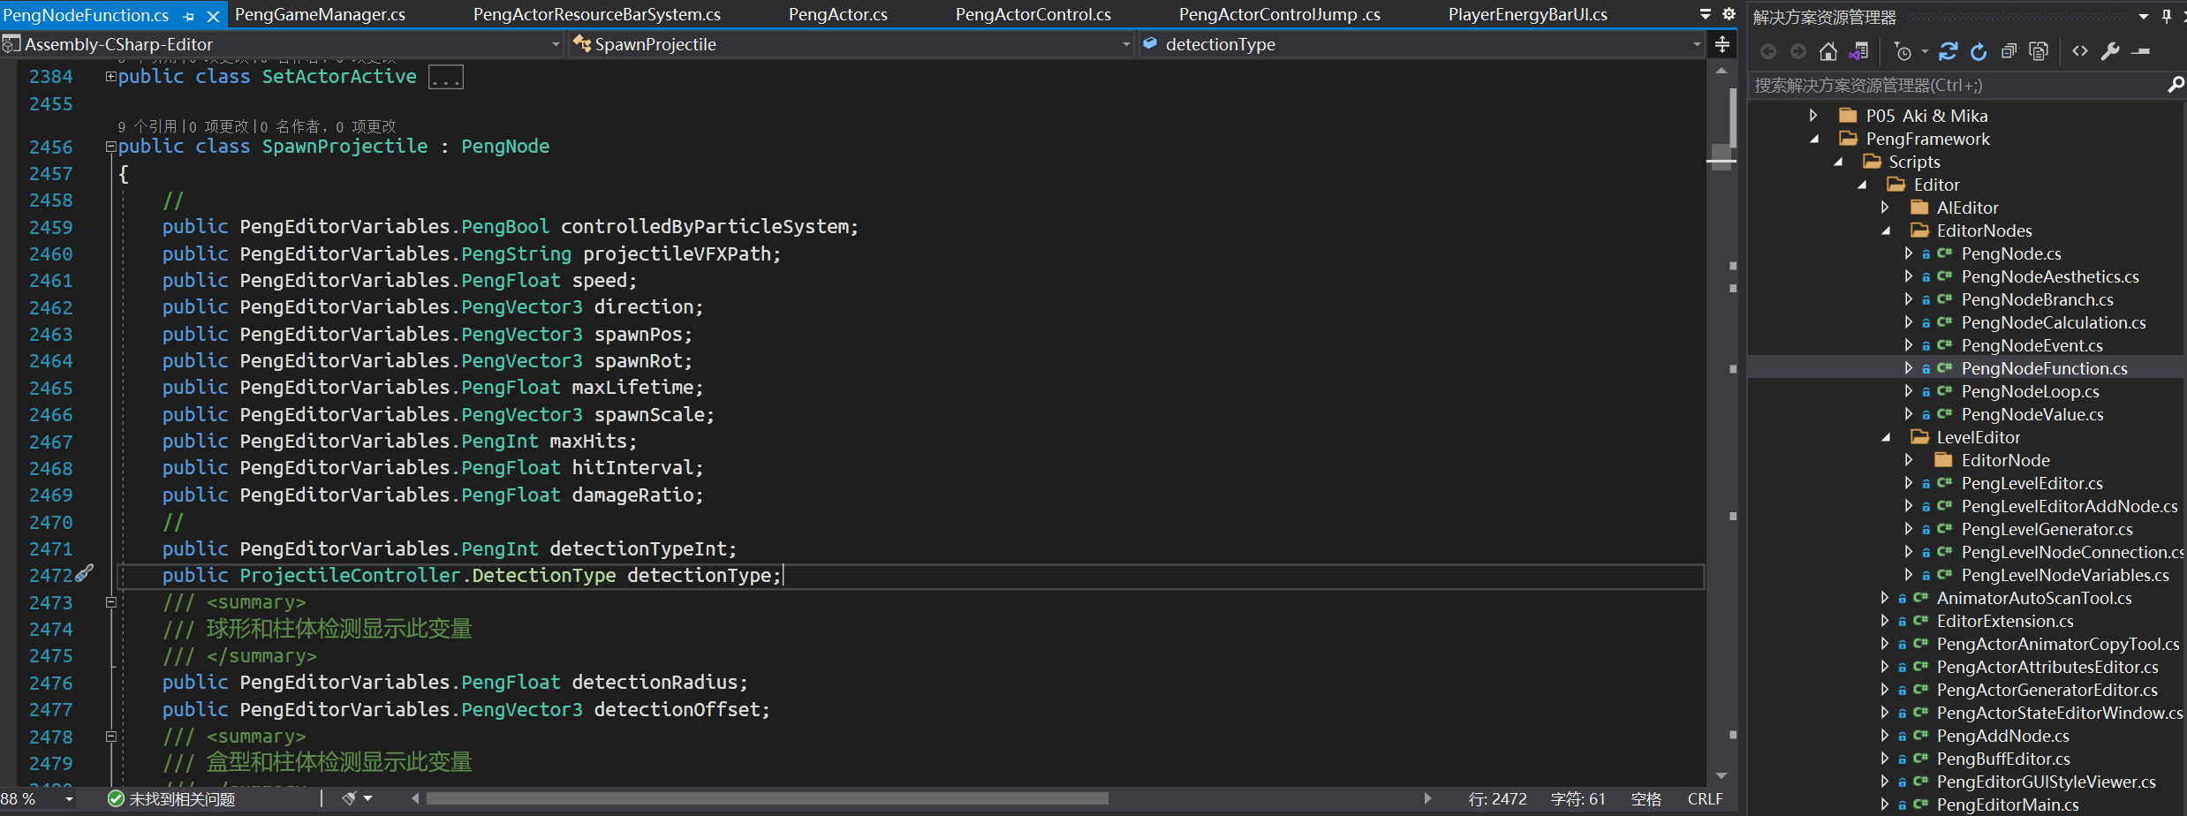The image size is (2187, 816).
Task: Click the collapsed [...] box after SetActorActive
Action: click(446, 78)
